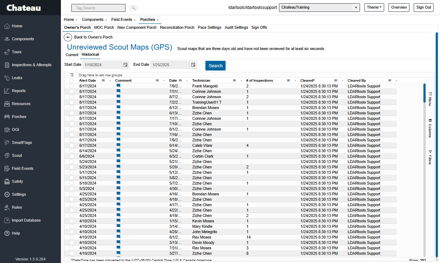Switch to the Current tab
Image resolution: width=440 pixels, height=263 pixels.
[x=72, y=55]
